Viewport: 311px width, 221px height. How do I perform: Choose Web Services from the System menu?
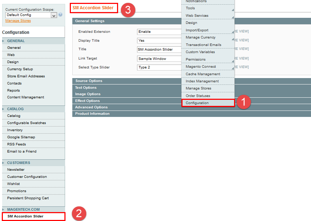pos(208,15)
